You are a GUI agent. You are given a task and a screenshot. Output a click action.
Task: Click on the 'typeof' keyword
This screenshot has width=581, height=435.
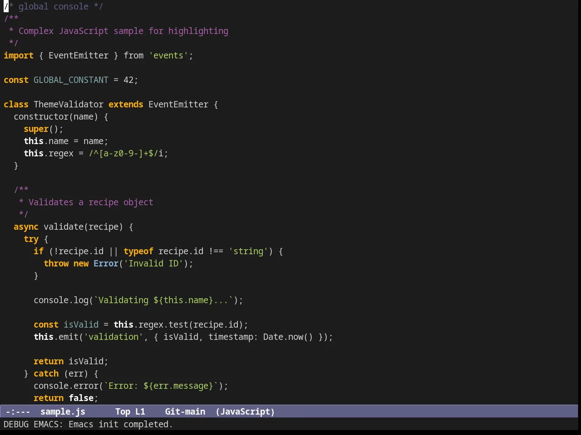click(x=138, y=251)
